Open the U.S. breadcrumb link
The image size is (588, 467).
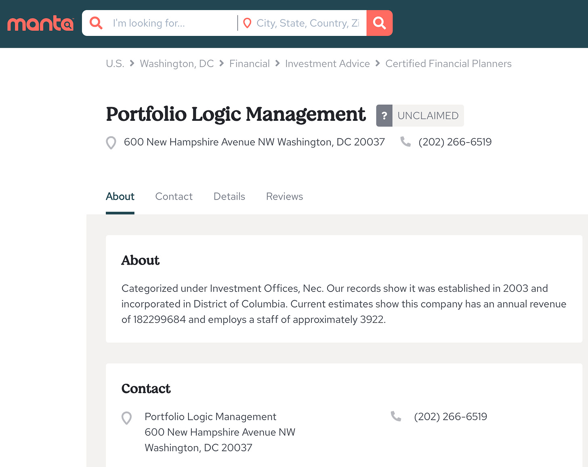[115, 64]
